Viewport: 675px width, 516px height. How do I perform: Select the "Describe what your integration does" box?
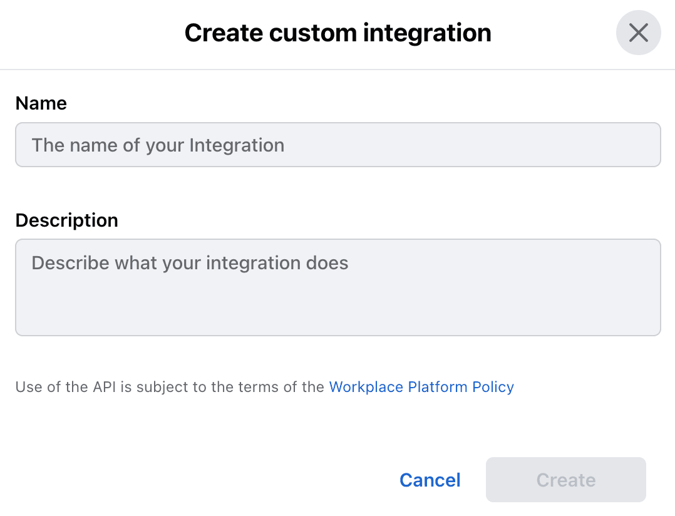point(337,287)
